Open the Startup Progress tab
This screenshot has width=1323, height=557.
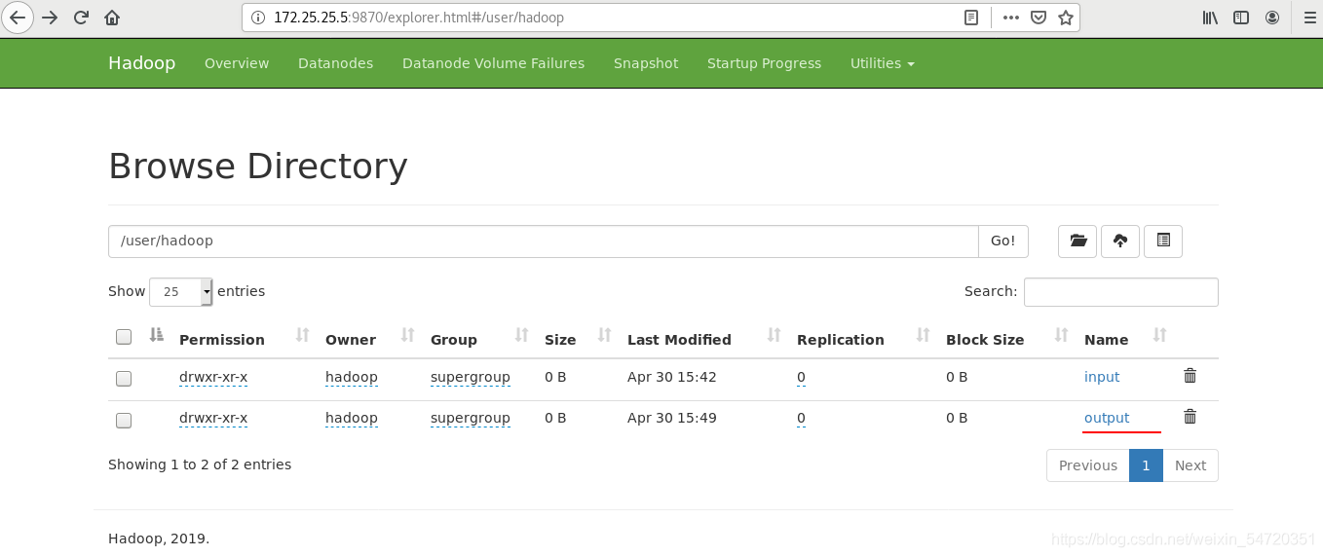[764, 63]
